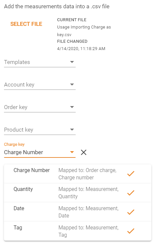The height and width of the screenshot is (244, 154).
Task: Open the Charge key dropdown arrow
Action: (x=72, y=152)
